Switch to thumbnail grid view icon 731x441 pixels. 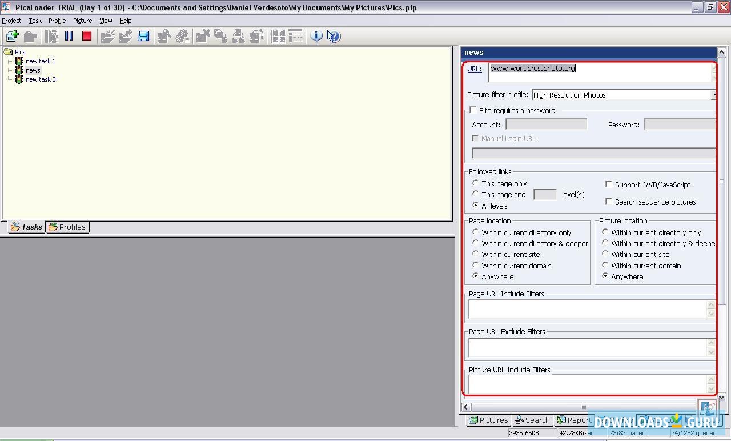[278, 36]
